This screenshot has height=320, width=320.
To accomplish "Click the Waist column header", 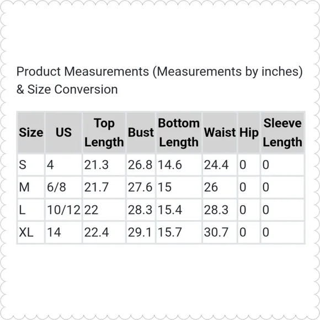I will click(x=220, y=132).
